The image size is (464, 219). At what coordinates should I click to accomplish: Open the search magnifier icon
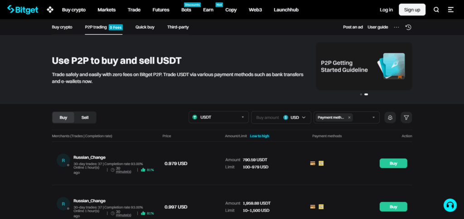click(436, 10)
